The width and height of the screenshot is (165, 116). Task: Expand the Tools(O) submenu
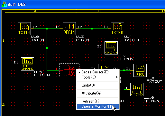point(98,77)
